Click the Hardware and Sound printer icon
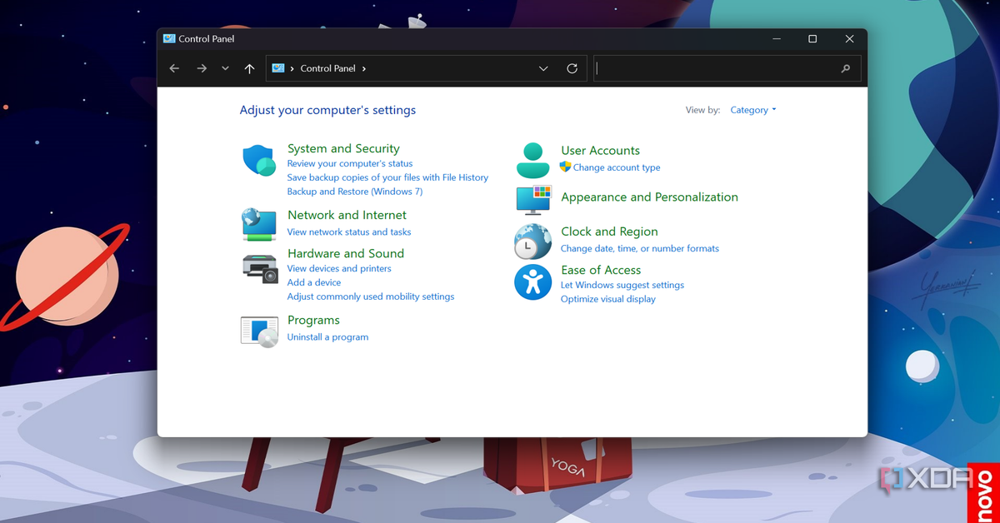Image resolution: width=1000 pixels, height=523 pixels. 259,266
